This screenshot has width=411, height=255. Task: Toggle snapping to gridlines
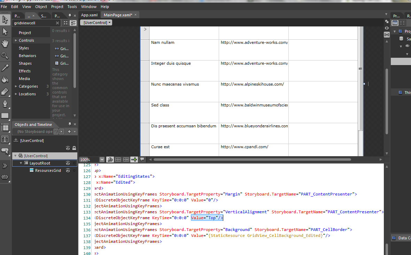point(126,159)
